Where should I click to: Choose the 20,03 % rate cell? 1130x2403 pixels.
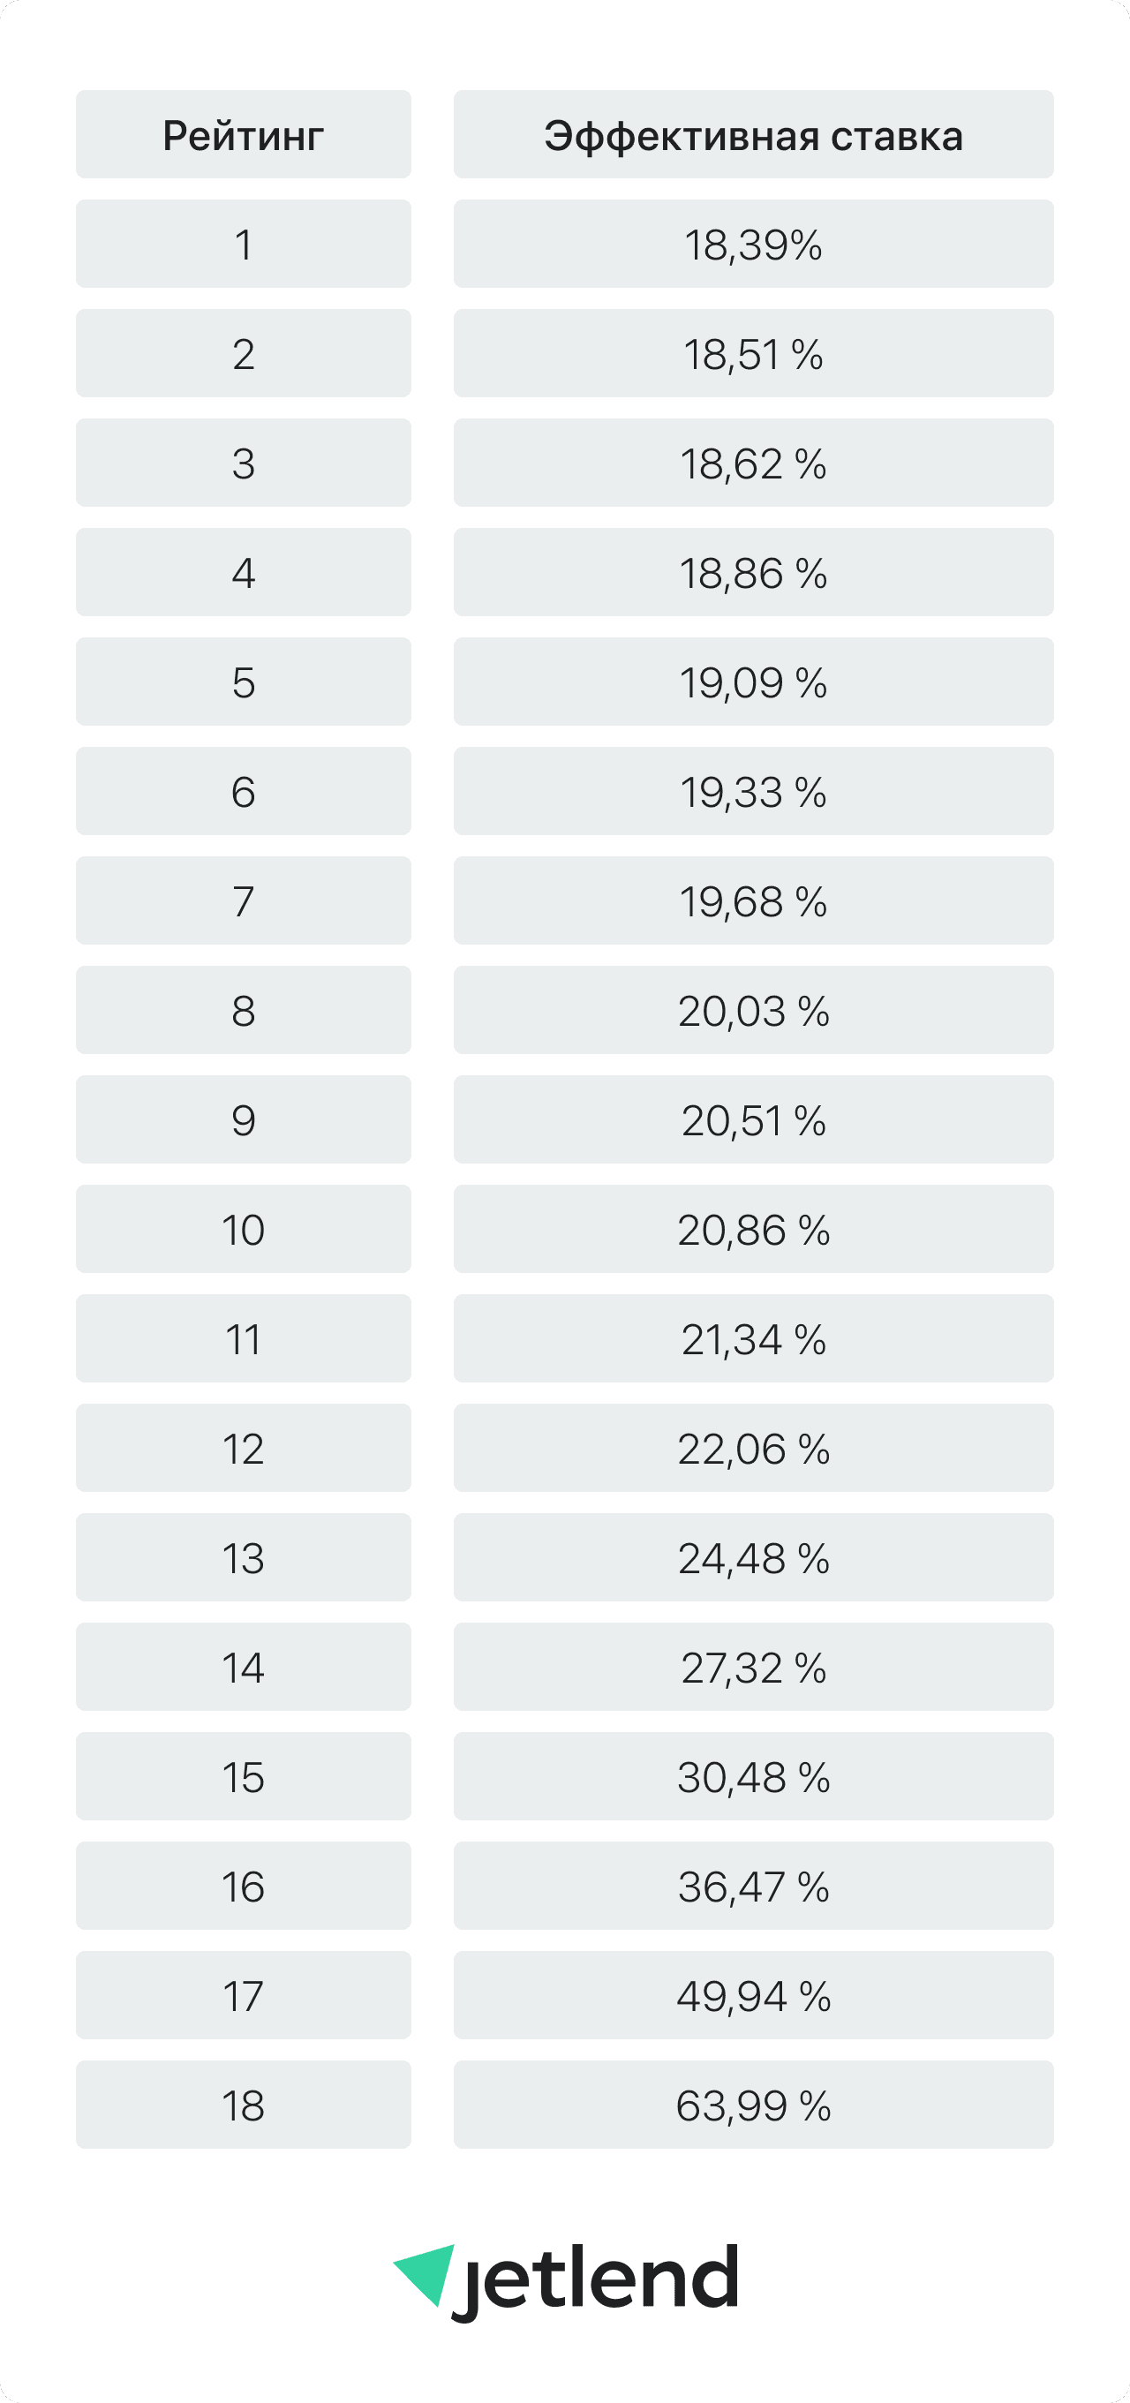753,1010
